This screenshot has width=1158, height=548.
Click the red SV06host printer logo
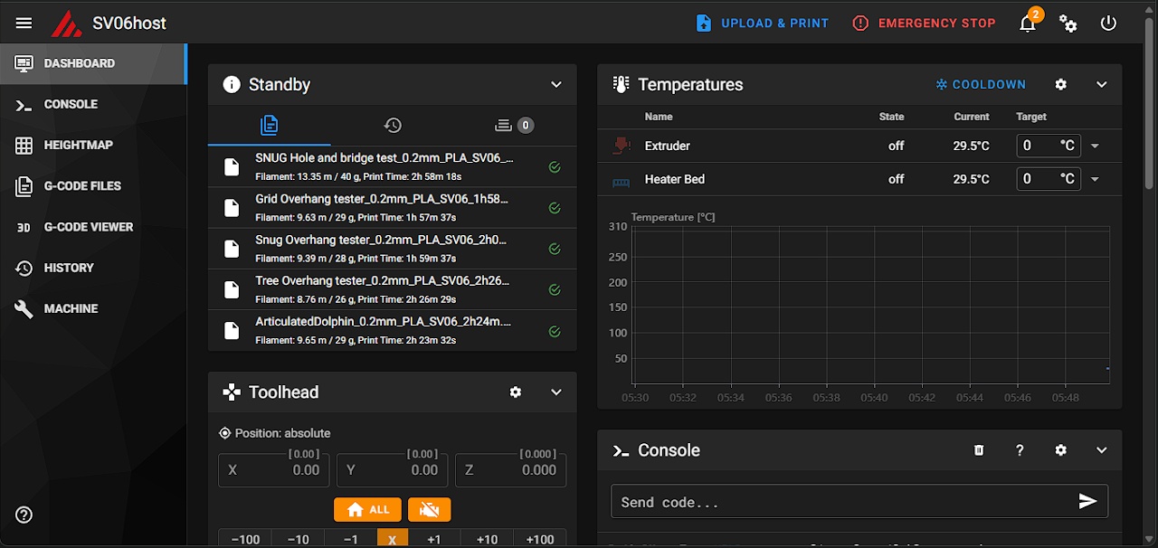point(66,24)
